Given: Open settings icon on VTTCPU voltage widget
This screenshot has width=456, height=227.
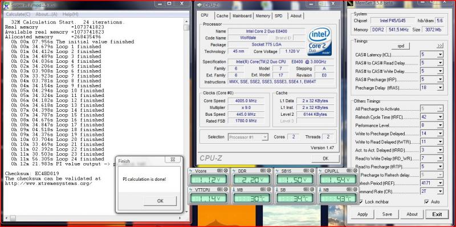Looking at the screenshot, I should point(220,189).
